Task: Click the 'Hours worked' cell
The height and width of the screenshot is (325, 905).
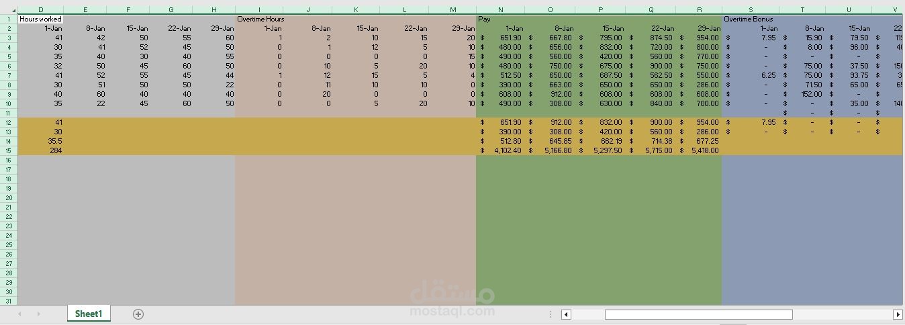Action: pos(41,19)
